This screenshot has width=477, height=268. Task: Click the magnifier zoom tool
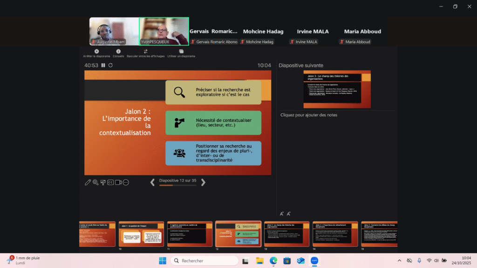(95, 182)
